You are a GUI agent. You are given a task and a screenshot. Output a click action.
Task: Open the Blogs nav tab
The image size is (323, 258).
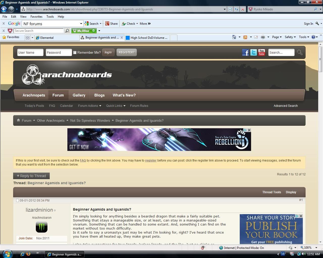pyautogui.click(x=99, y=95)
